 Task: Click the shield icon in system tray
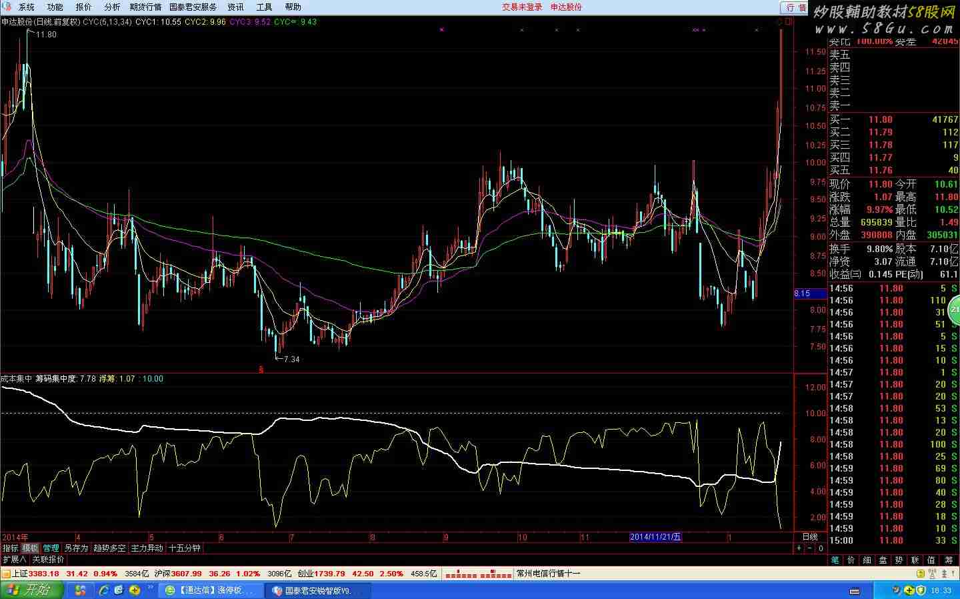click(x=921, y=590)
